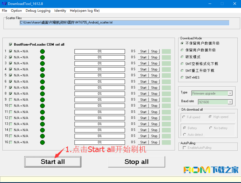The image size is (241, 183).
Task: Uncheck the row 4 port checkbox
Action: point(11,69)
